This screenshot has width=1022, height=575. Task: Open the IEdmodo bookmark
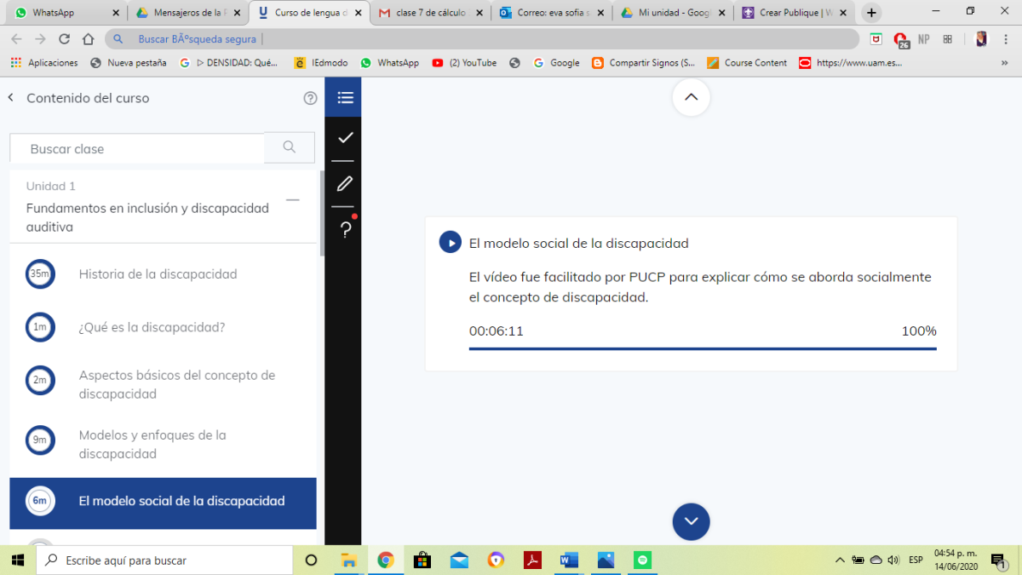point(321,63)
